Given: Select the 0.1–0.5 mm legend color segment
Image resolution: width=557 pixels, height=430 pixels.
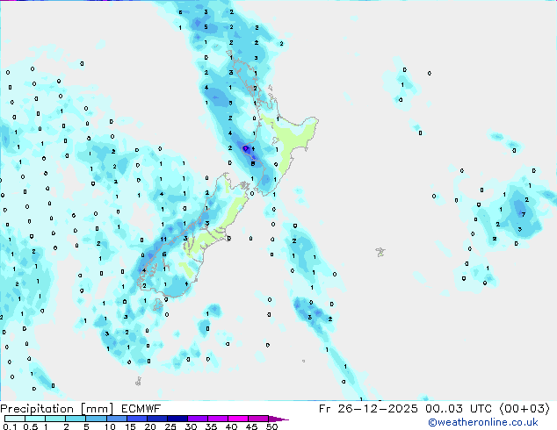Looking at the screenshot, I should click(15, 419).
